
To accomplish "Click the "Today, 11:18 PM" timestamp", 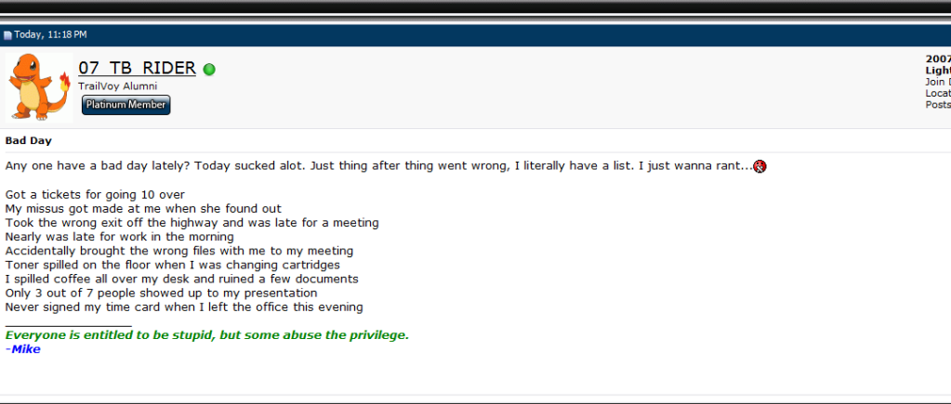I will point(50,35).
